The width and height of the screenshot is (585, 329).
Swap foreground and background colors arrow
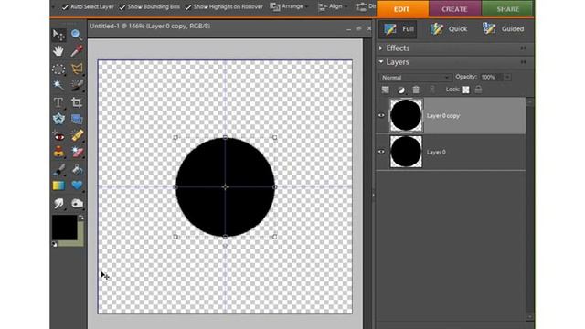coord(81,218)
